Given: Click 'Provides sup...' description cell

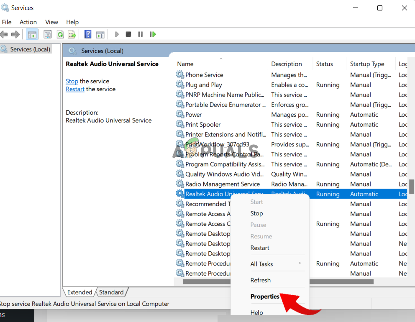Looking at the screenshot, I should pos(290,144).
